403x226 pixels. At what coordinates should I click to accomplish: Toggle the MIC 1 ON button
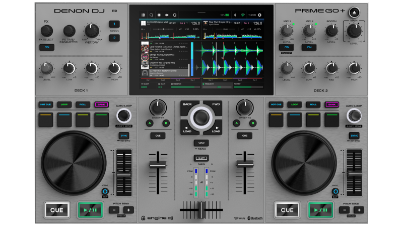286,47
